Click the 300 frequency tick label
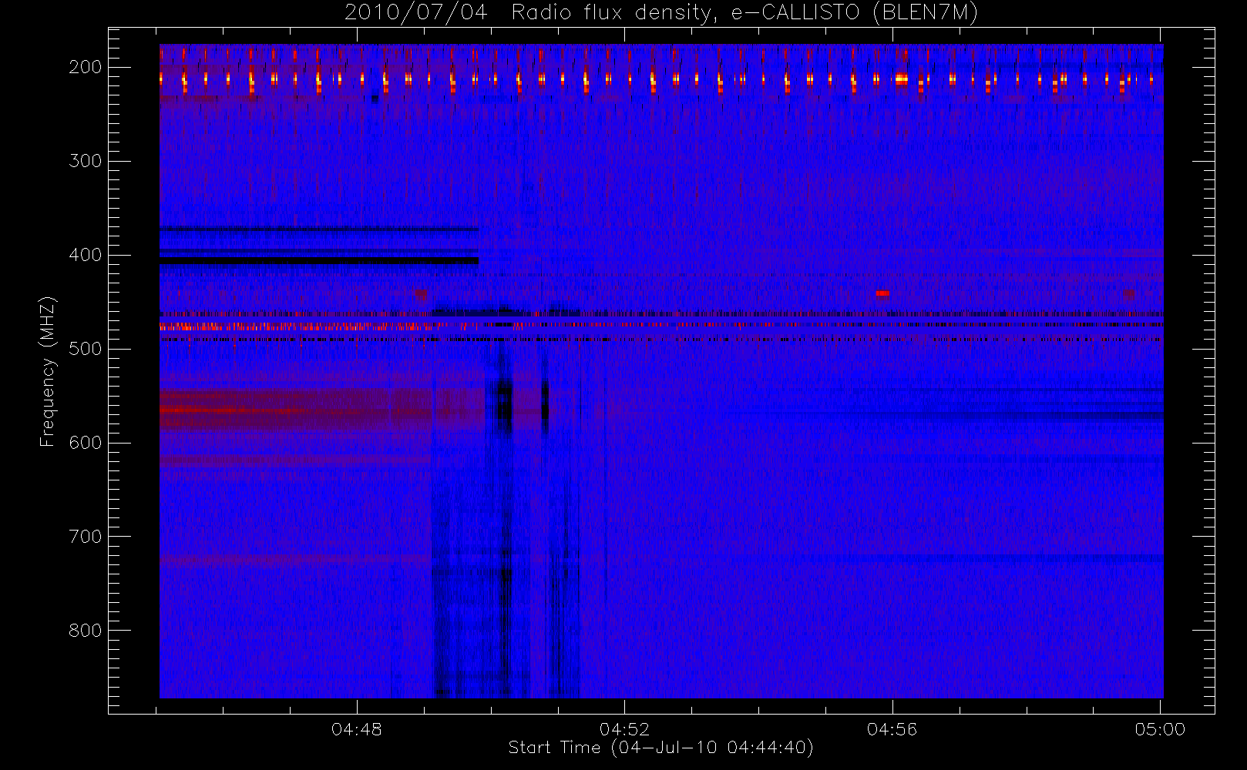This screenshot has height=770, width=1247. click(86, 161)
